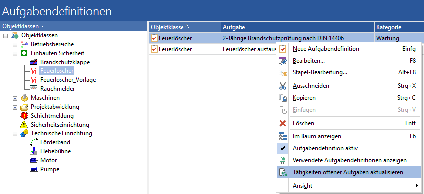Sort by the Kategorie column header
This screenshot has height=194, width=424.
[399, 27]
